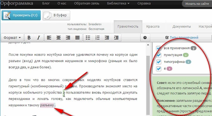Click the license type бесплатная
This screenshot has width=212, height=116.
pyautogui.click(x=96, y=29)
